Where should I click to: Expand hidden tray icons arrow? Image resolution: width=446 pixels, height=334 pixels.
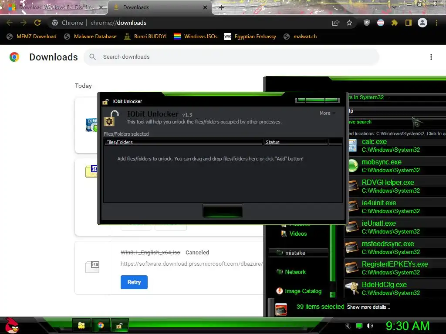pyautogui.click(x=348, y=326)
